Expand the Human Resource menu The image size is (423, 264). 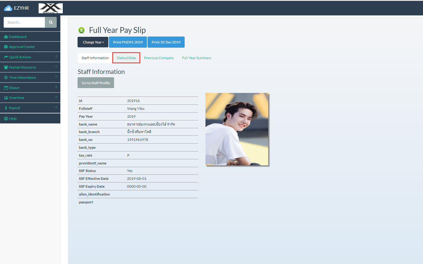22,67
